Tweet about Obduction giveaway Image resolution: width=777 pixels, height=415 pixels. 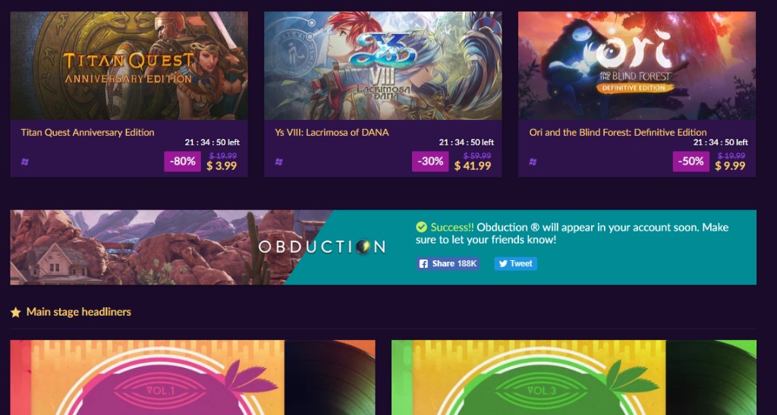coord(515,264)
